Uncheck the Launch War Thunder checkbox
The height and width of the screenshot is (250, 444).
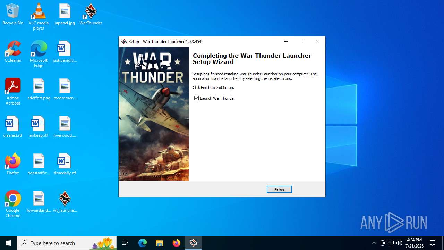[197, 98]
